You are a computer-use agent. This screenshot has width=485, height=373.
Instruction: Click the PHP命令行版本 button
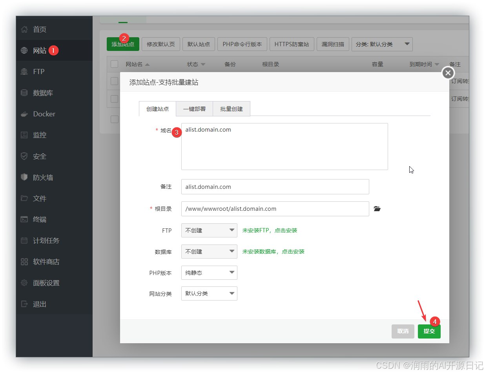(x=242, y=44)
